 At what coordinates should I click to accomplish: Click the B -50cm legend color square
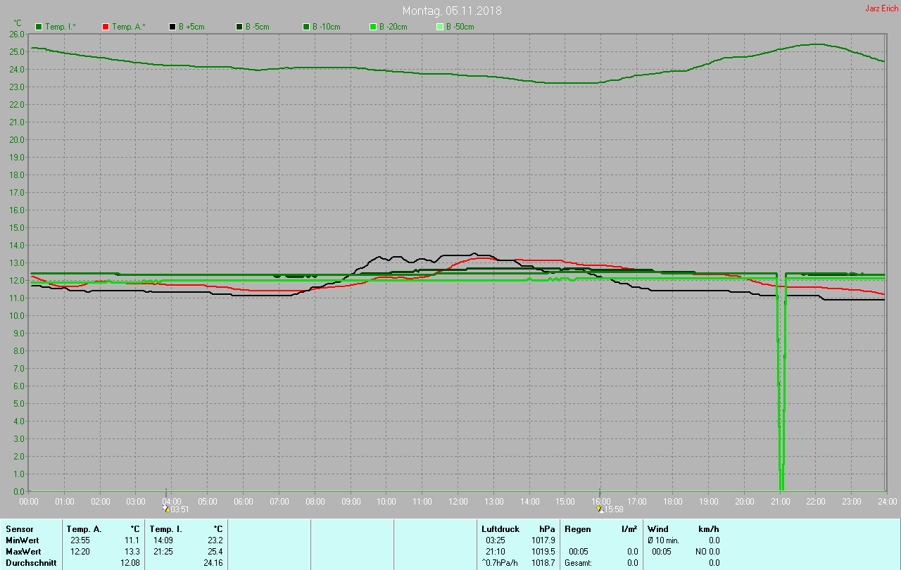click(440, 27)
